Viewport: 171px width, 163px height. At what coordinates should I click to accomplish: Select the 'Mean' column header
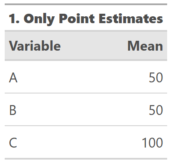[145, 46]
